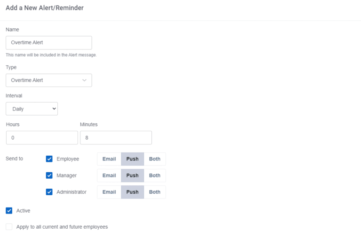Click the Name text field
This screenshot has height=239, width=361.
click(49, 43)
